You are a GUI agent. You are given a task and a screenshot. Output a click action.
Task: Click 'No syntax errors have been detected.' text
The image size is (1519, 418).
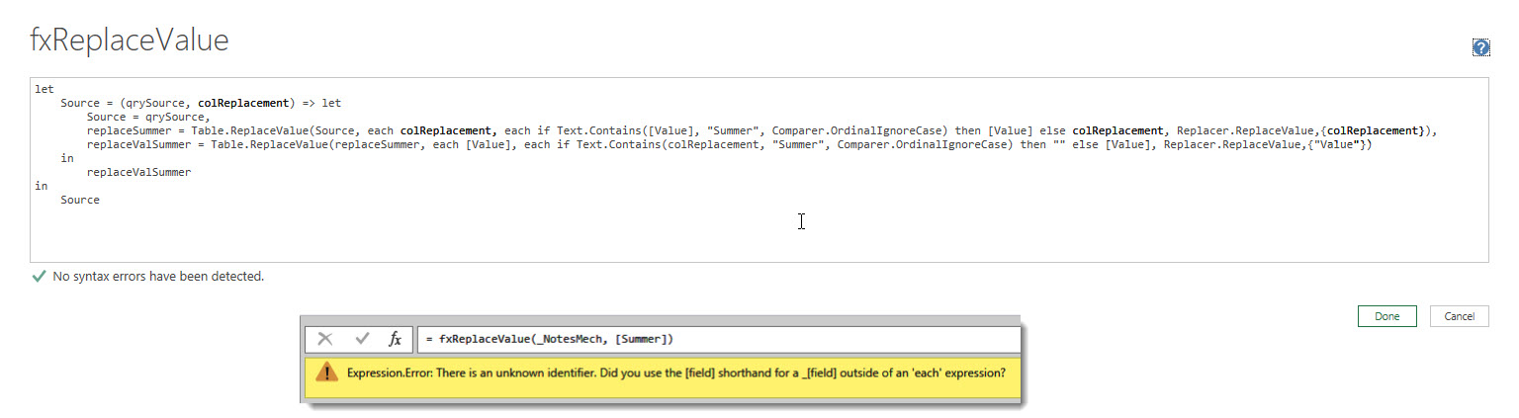click(x=158, y=277)
